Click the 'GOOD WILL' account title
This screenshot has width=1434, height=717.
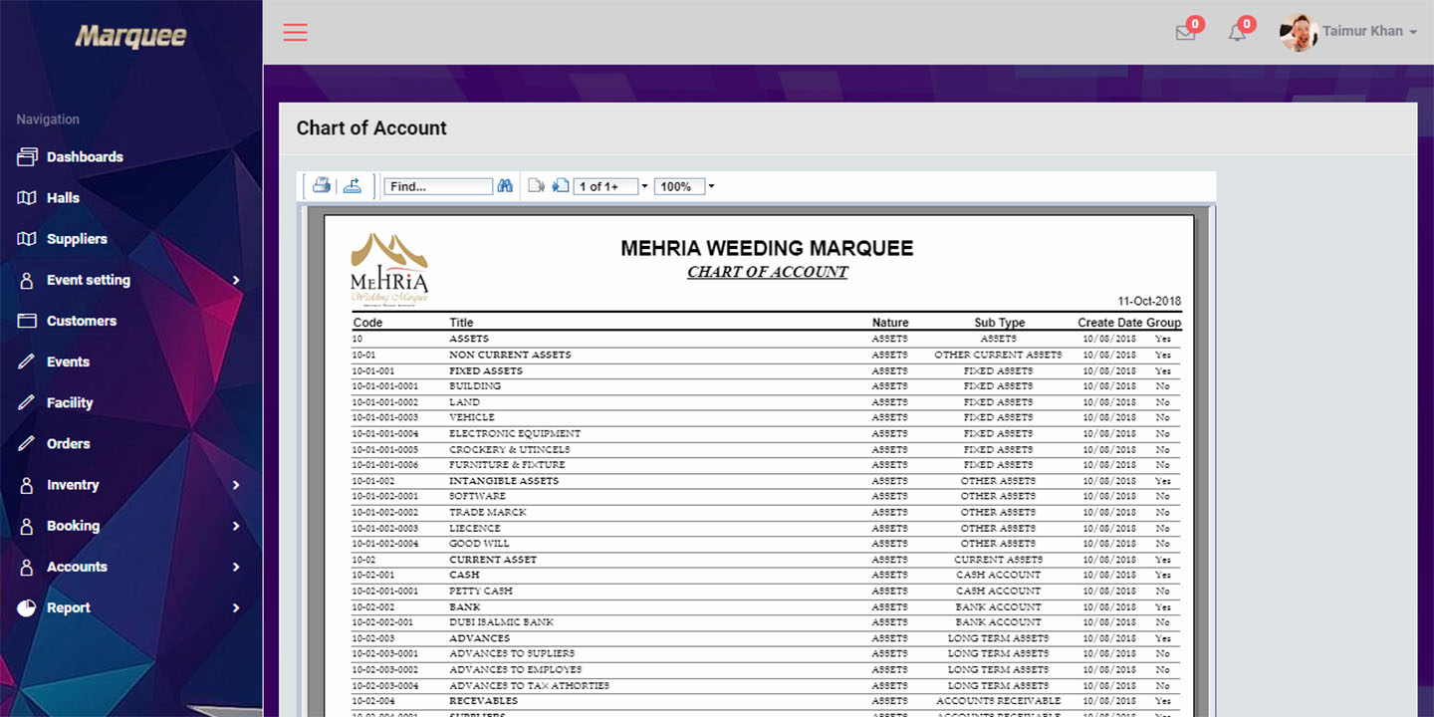[479, 544]
